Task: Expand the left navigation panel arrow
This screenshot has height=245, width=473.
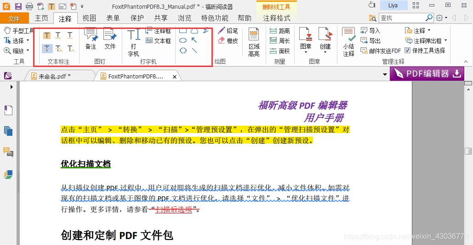Action: click(x=11, y=87)
